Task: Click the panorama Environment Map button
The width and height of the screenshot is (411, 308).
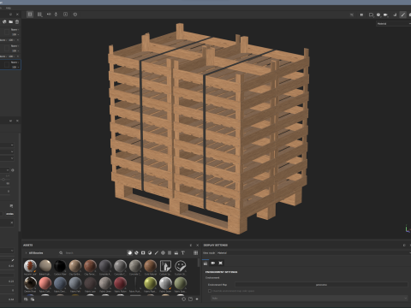Action: (321, 285)
